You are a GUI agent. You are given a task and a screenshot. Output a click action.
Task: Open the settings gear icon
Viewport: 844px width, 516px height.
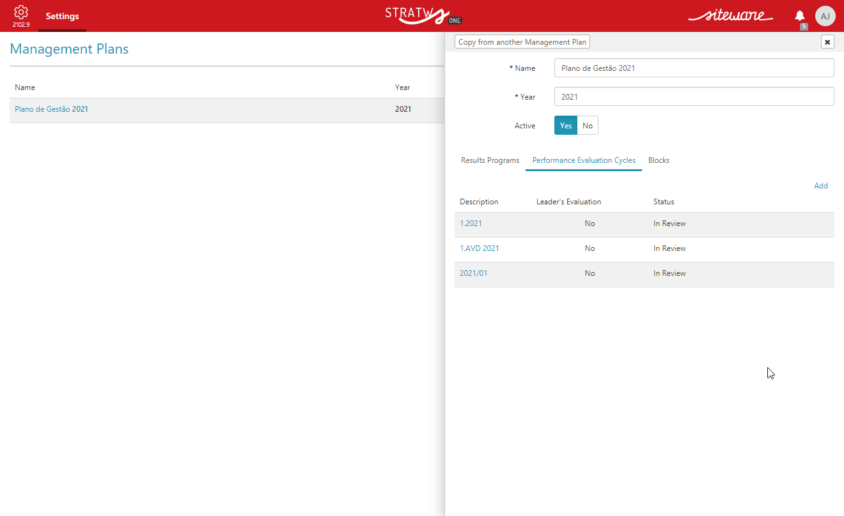coord(21,13)
